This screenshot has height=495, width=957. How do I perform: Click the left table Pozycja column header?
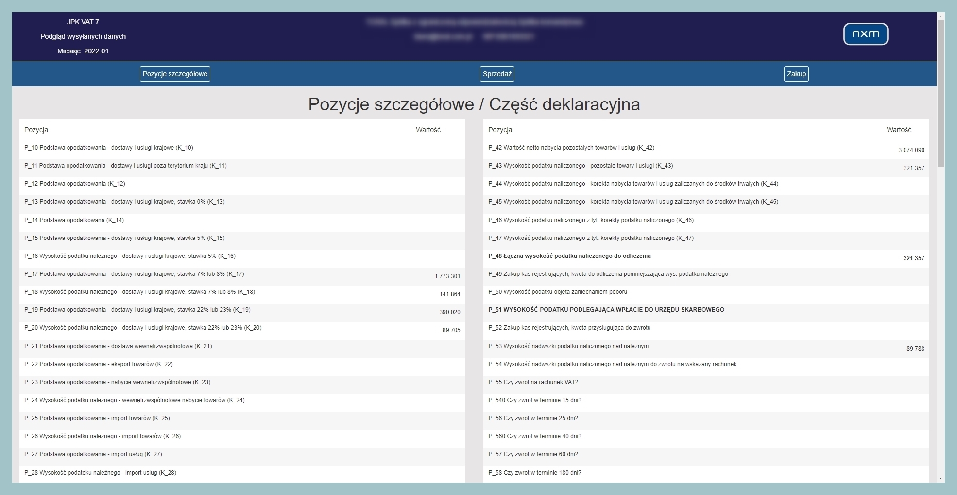[x=36, y=130]
